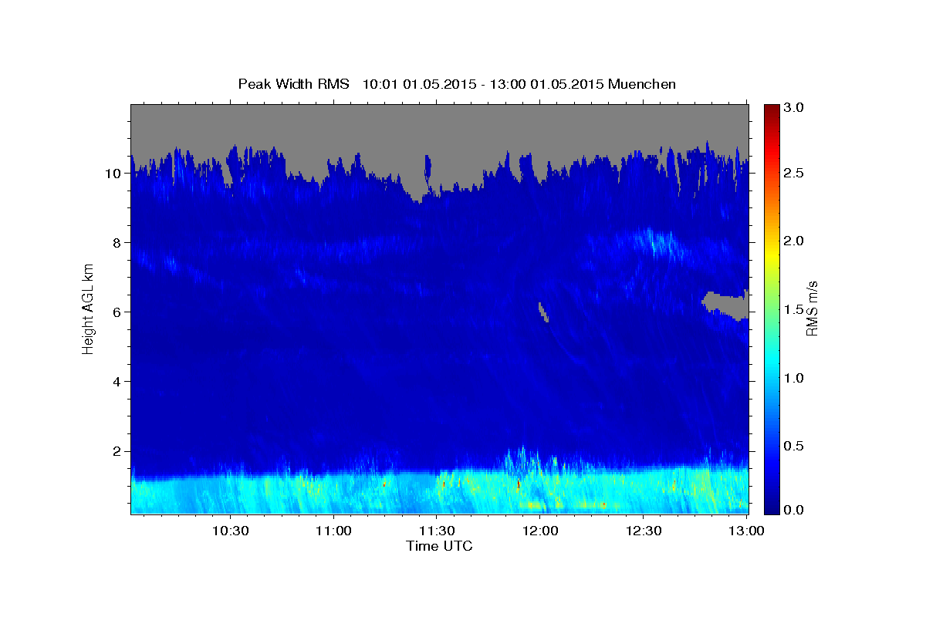Click the colorbar value 1.5

[795, 310]
